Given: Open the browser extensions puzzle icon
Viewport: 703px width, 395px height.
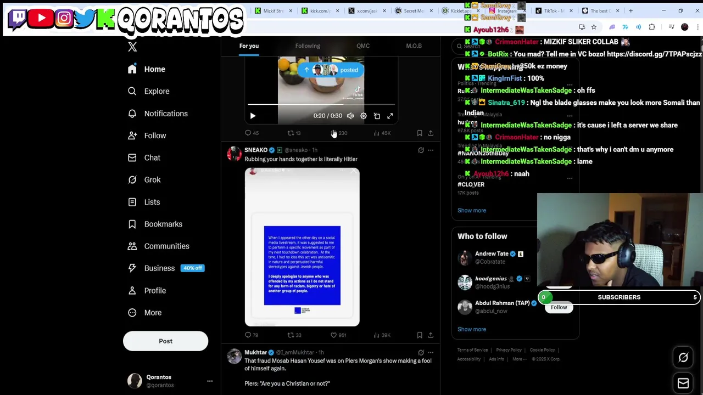Looking at the screenshot, I should point(652,27).
